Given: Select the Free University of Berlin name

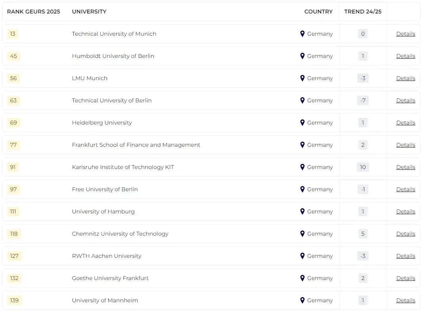Looking at the screenshot, I should [105, 189].
